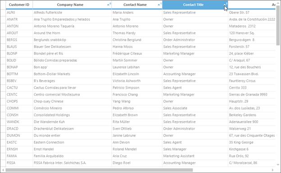Click the Familia Arquibaldo cell

coord(72,156)
